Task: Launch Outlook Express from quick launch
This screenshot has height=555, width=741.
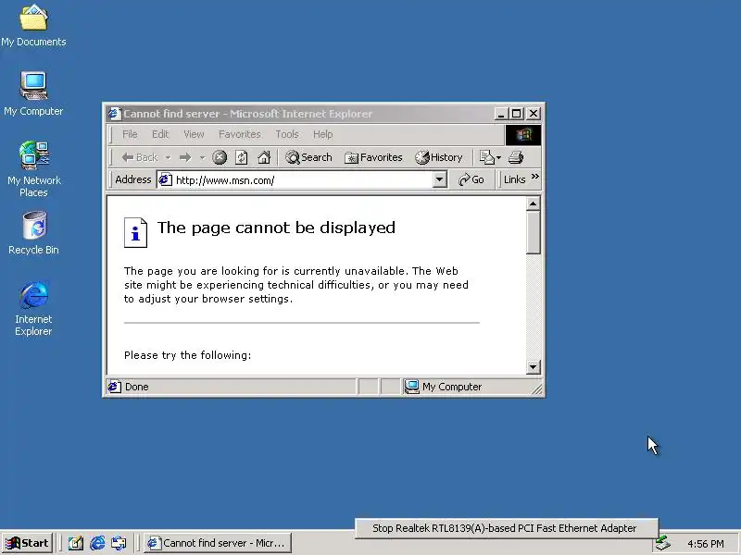Action: click(119, 544)
